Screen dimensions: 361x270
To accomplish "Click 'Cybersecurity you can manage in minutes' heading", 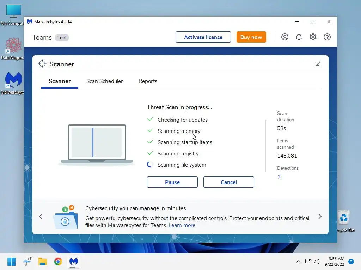I will (136, 208).
